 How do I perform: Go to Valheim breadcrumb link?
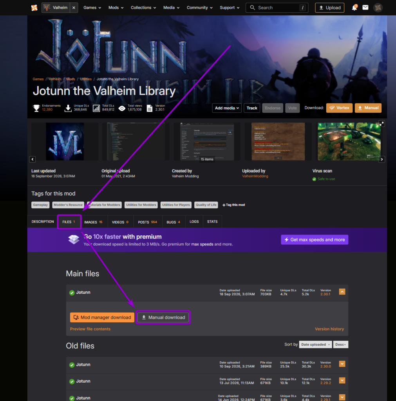coord(55,79)
